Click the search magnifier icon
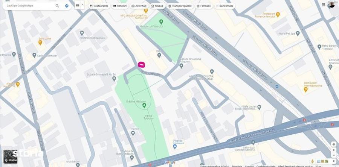This screenshot has width=339, height=167. [x=57, y=6]
